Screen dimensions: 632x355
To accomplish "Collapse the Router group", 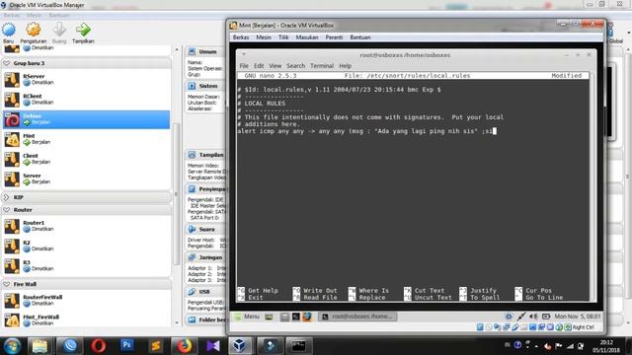I will (7, 210).
